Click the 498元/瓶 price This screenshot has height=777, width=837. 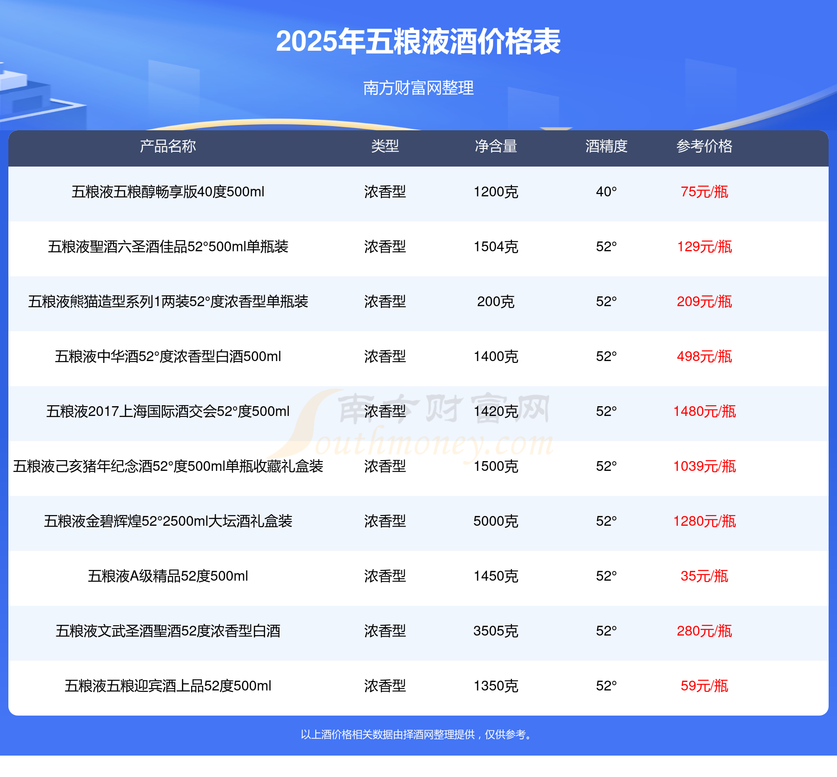click(704, 356)
